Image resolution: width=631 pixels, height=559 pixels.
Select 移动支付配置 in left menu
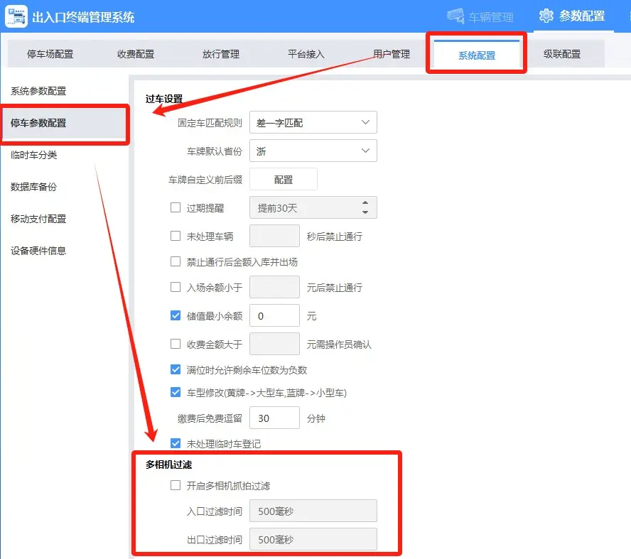38,219
